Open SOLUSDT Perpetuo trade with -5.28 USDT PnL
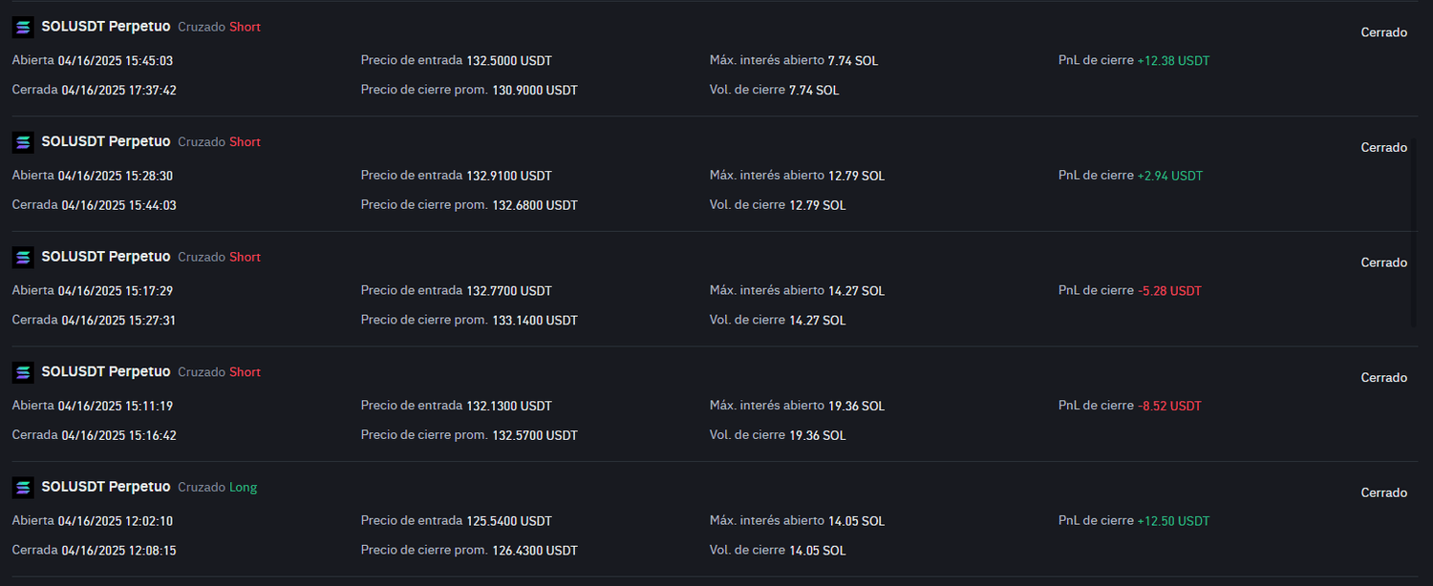Viewport: 1433px width, 586px height. tap(106, 257)
